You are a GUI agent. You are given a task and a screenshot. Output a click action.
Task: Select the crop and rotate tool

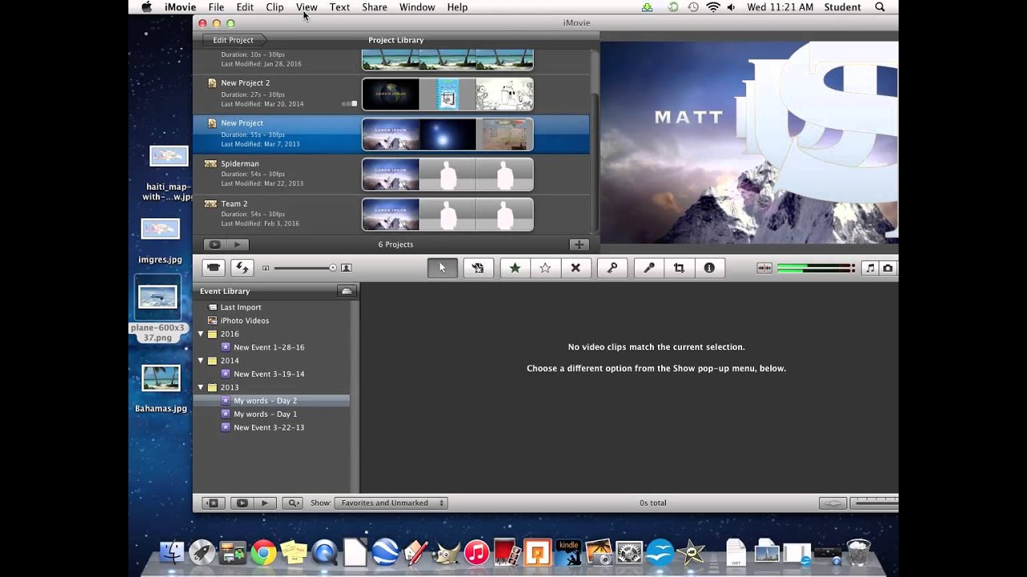[679, 268]
